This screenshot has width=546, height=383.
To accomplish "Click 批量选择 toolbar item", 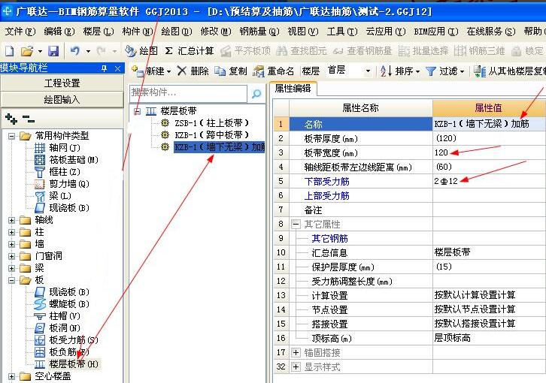I will pos(423,51).
